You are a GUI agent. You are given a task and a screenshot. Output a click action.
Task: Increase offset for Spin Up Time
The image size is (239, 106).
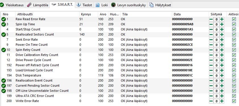[x=222, y=24]
